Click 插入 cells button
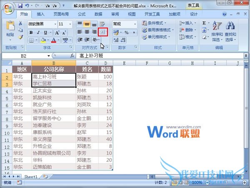Image resolution: width=250 pixels, height=188 pixels. [x=187, y=23]
